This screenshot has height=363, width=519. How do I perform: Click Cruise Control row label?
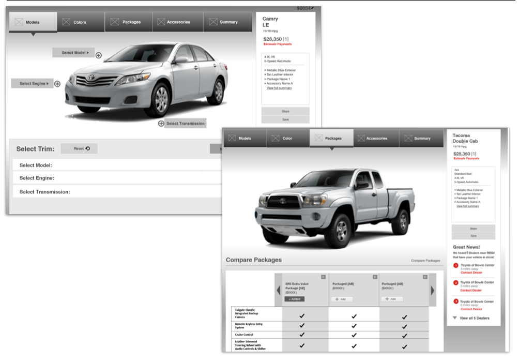[244, 335]
